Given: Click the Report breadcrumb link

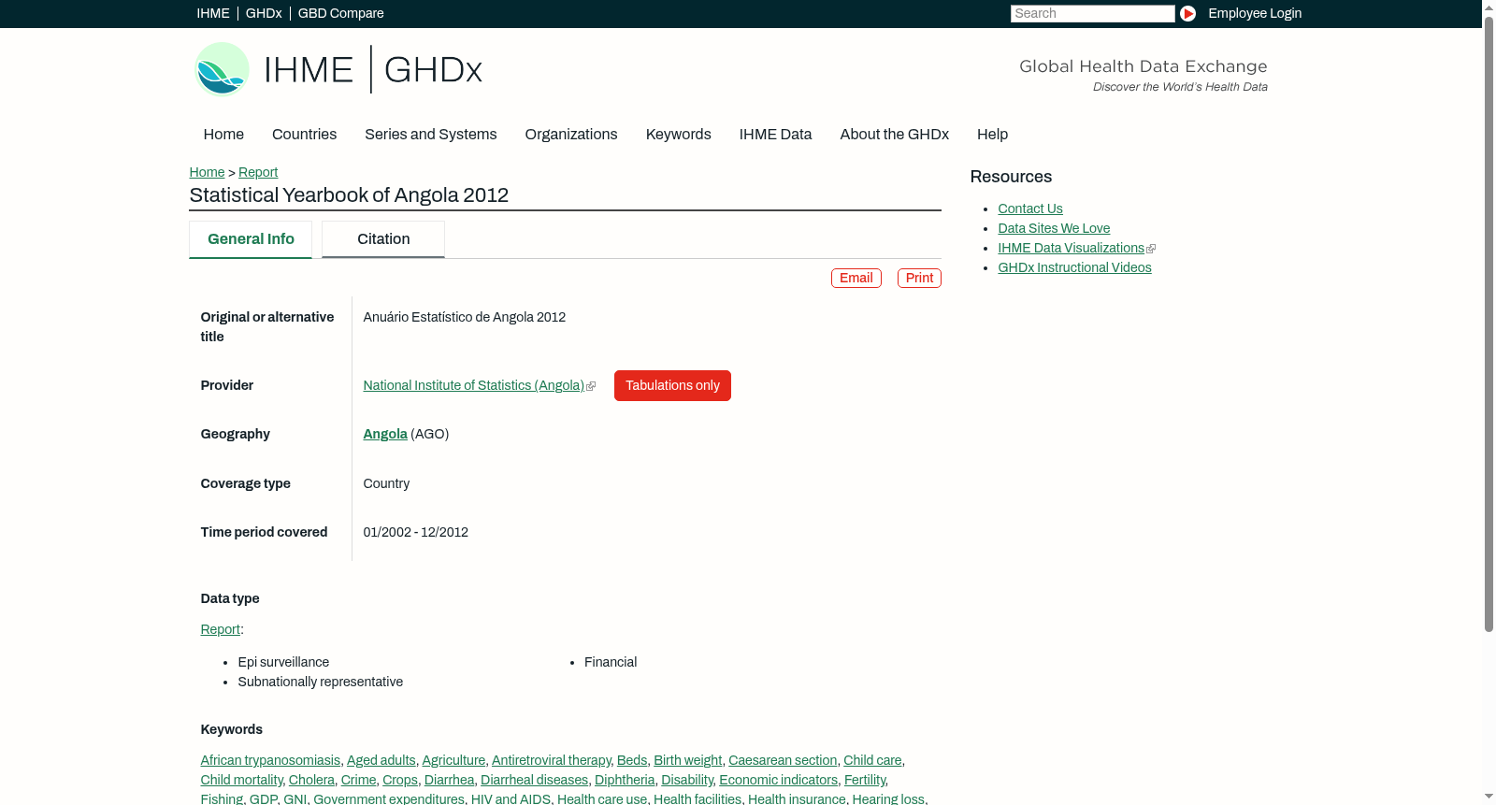Looking at the screenshot, I should click(258, 172).
